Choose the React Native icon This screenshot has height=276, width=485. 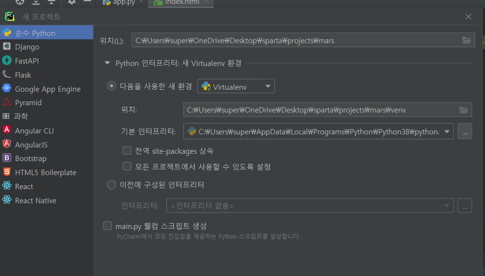(x=7, y=200)
